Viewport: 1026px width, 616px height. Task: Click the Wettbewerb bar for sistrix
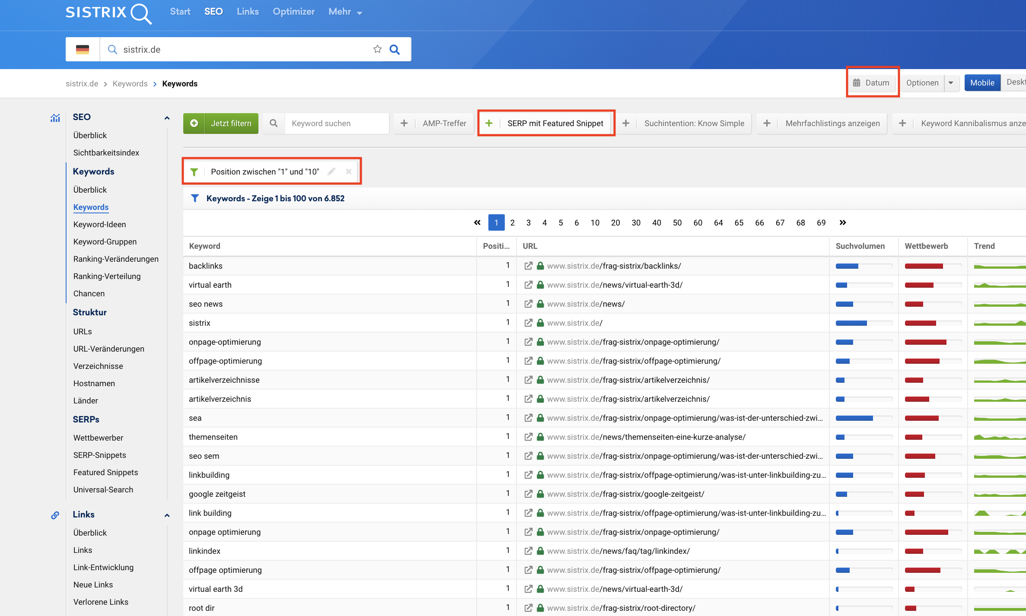933,323
